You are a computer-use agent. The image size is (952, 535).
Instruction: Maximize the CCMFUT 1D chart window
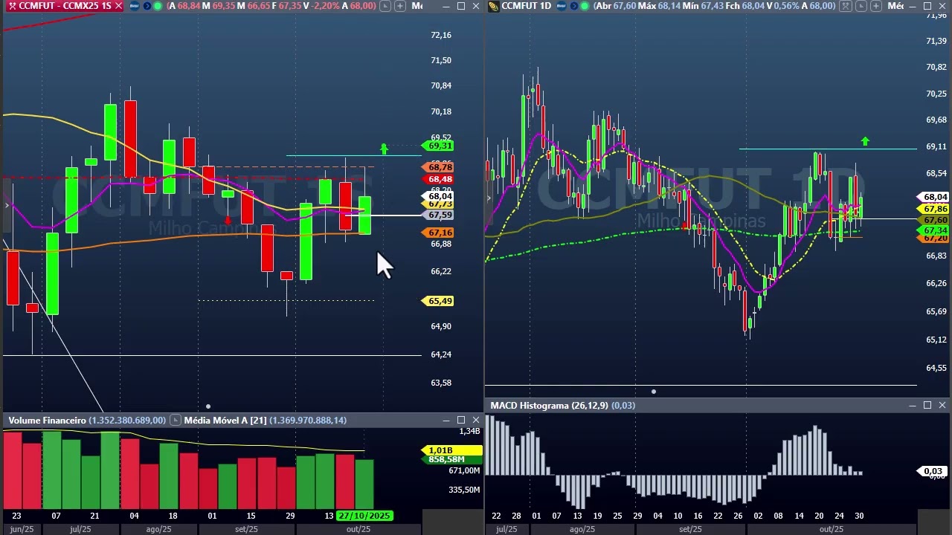point(927,6)
